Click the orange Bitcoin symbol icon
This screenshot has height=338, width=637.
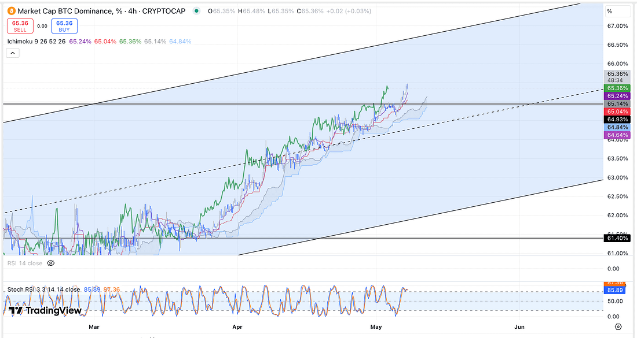(x=10, y=11)
